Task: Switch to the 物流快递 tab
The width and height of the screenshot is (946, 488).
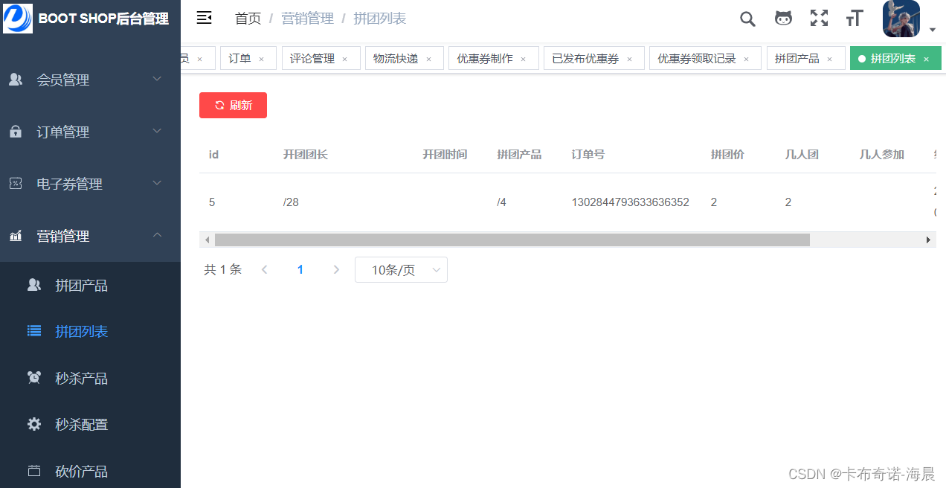Action: click(x=398, y=57)
